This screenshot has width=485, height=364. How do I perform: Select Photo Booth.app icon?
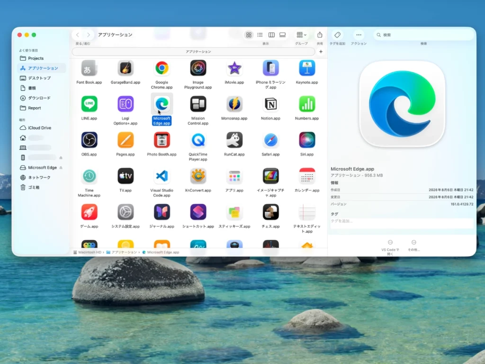point(162,140)
